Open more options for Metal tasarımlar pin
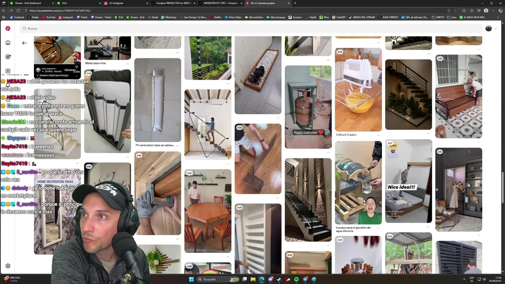The image size is (505, 284). [x=127, y=64]
